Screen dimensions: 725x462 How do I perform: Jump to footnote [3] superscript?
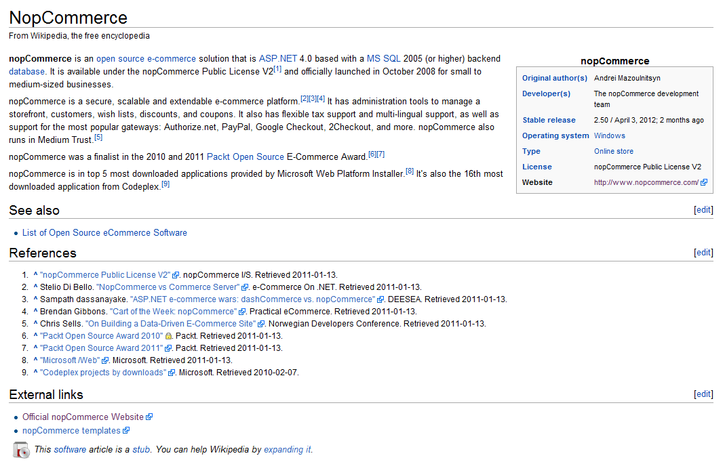coord(313,98)
